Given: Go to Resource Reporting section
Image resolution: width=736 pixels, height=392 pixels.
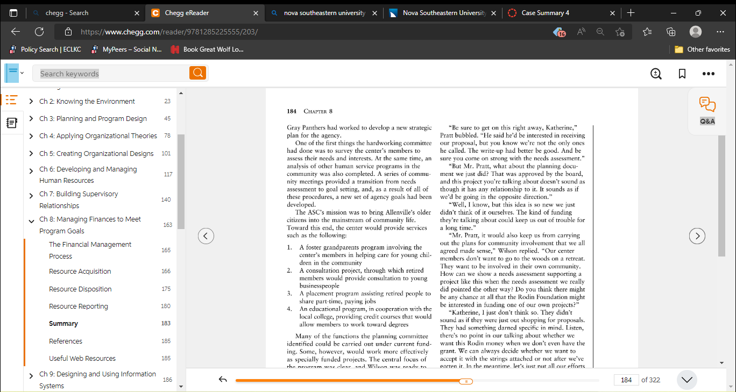Looking at the screenshot, I should click(x=79, y=307).
